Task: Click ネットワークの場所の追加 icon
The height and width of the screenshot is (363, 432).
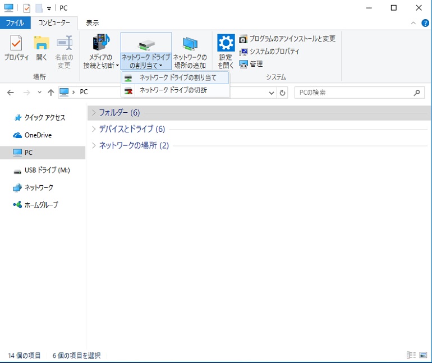Action: (x=190, y=52)
